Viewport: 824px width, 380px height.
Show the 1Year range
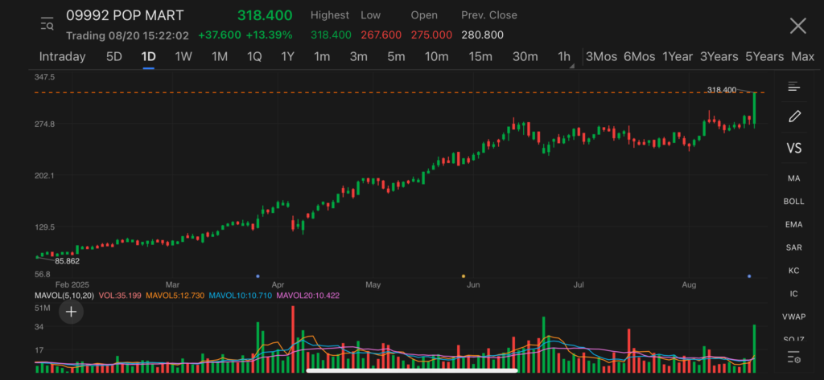pyautogui.click(x=678, y=57)
